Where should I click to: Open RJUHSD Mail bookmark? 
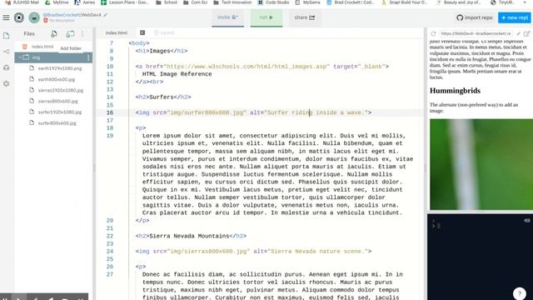click(x=22, y=2)
